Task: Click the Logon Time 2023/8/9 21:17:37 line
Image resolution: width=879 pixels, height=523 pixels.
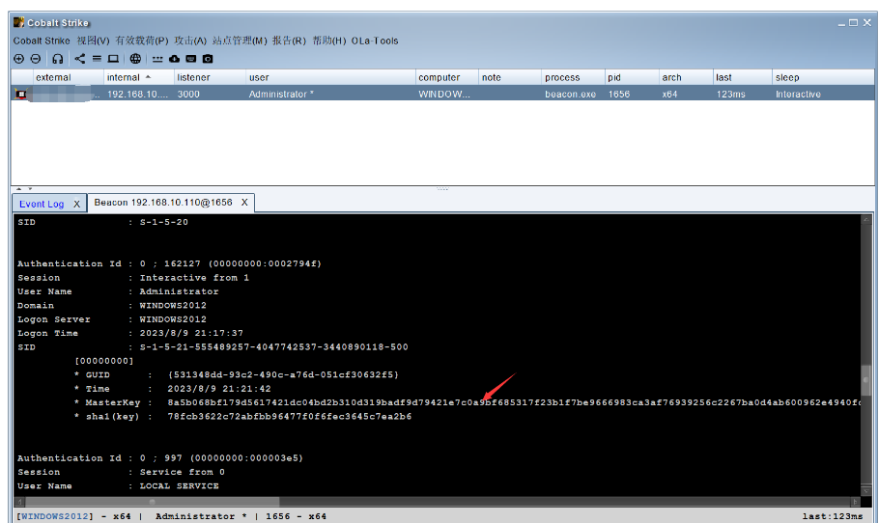Action: tap(130, 333)
